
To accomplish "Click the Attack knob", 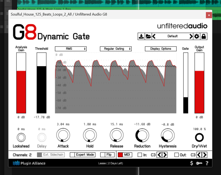I will [x=63, y=135].
